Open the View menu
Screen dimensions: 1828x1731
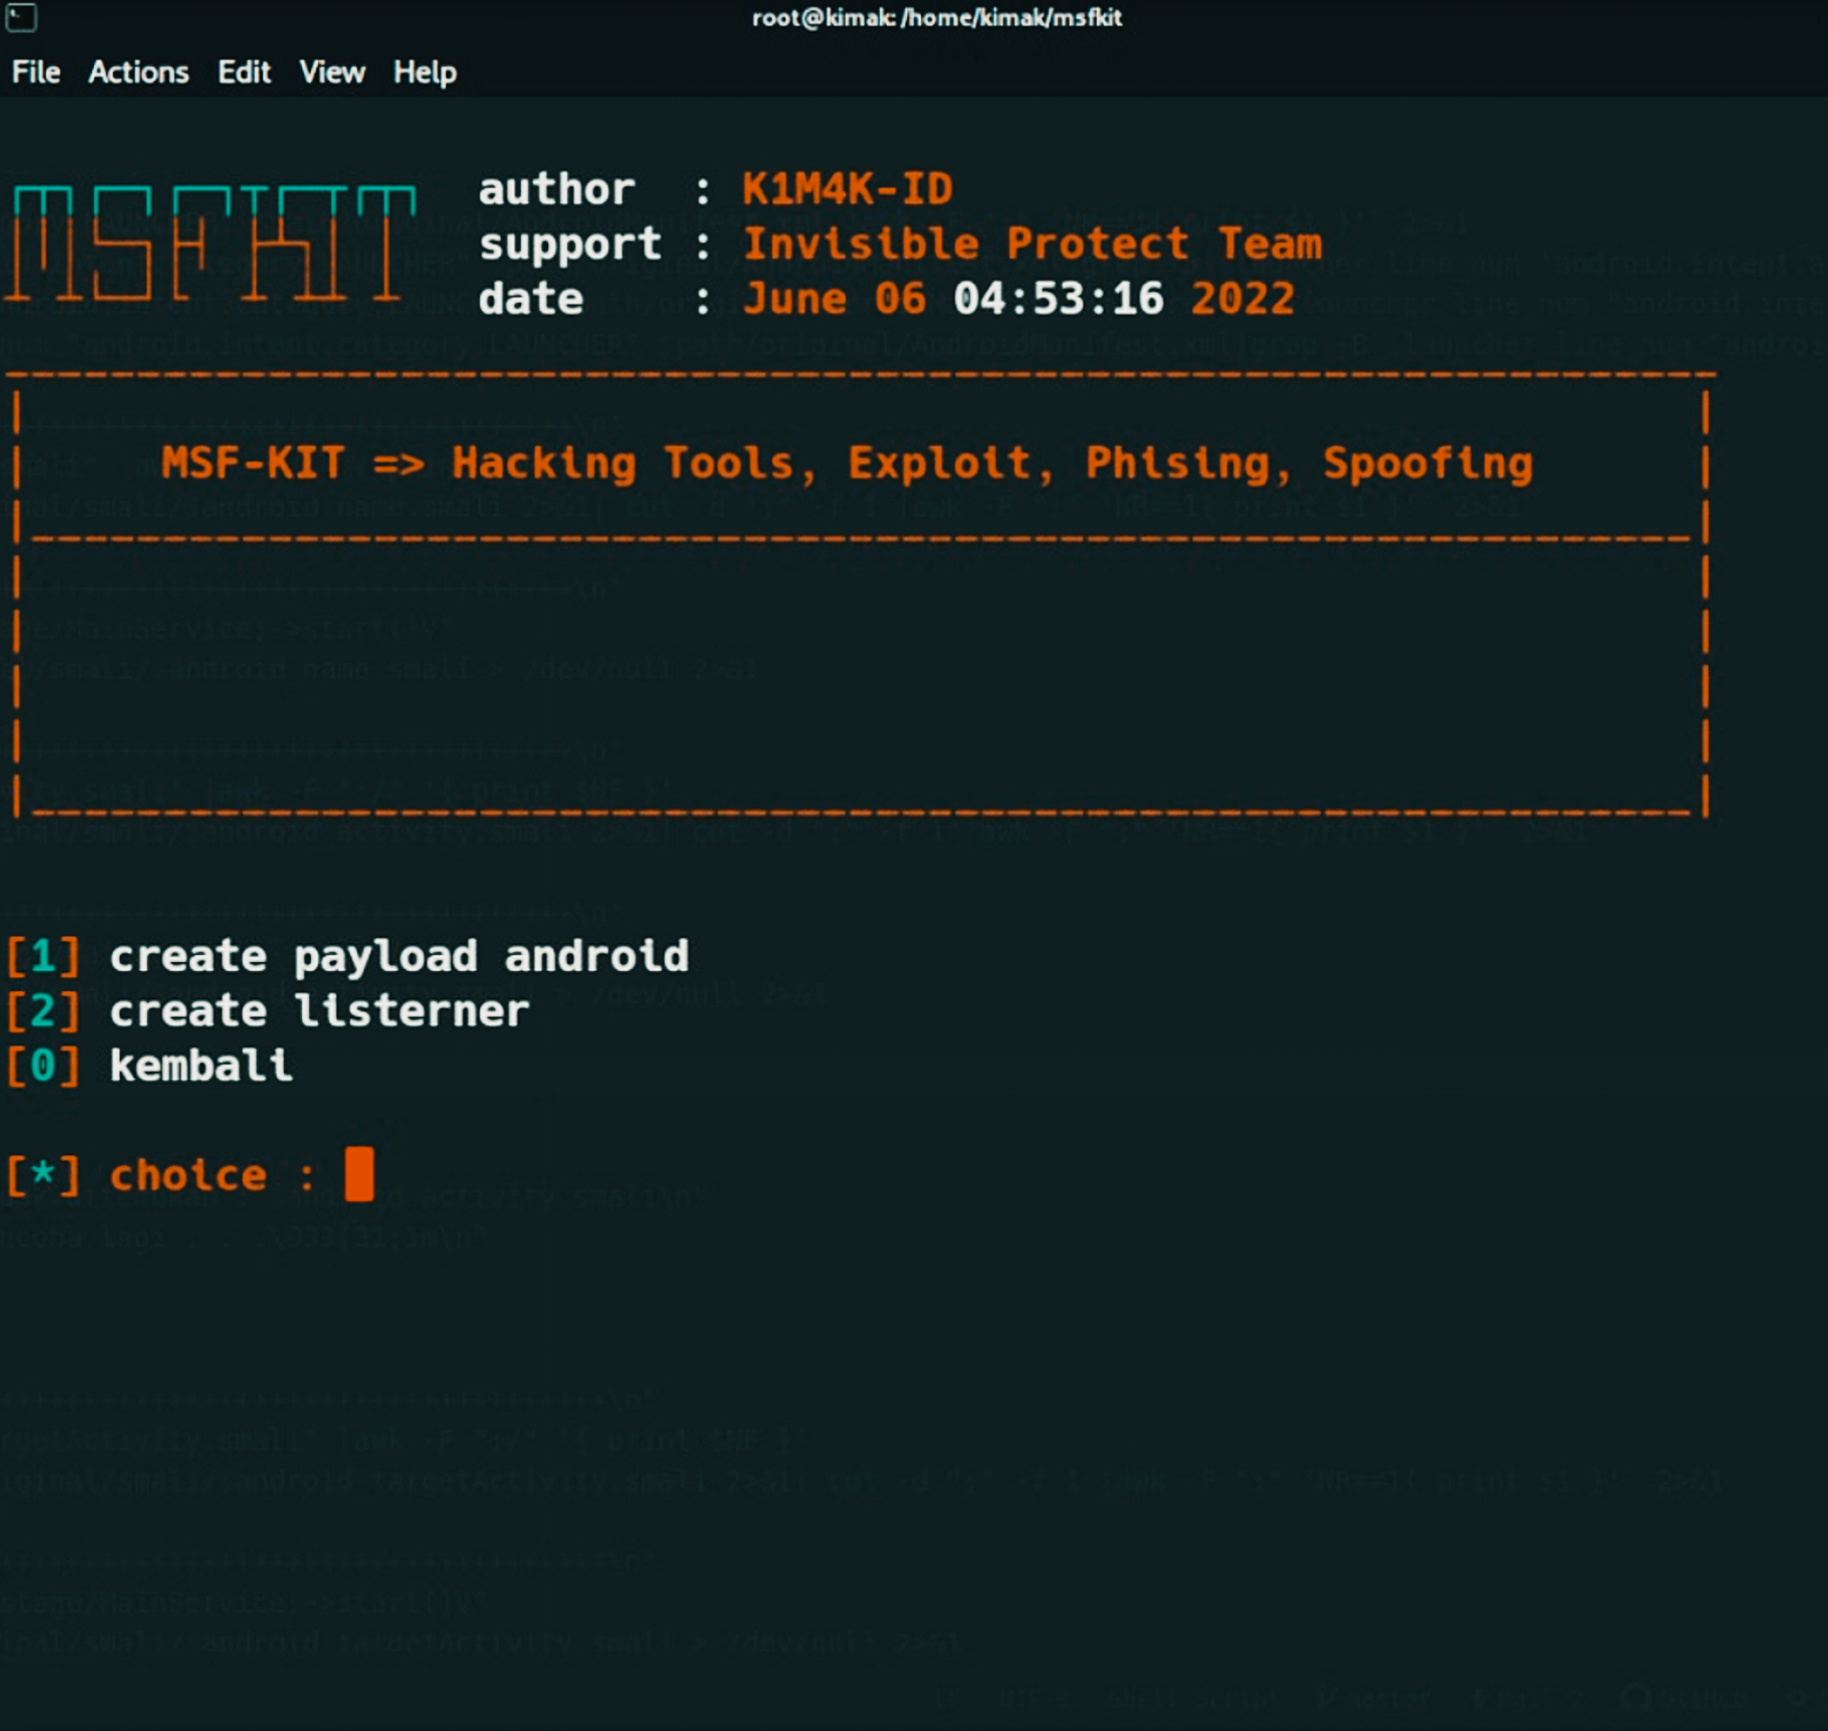[x=333, y=72]
